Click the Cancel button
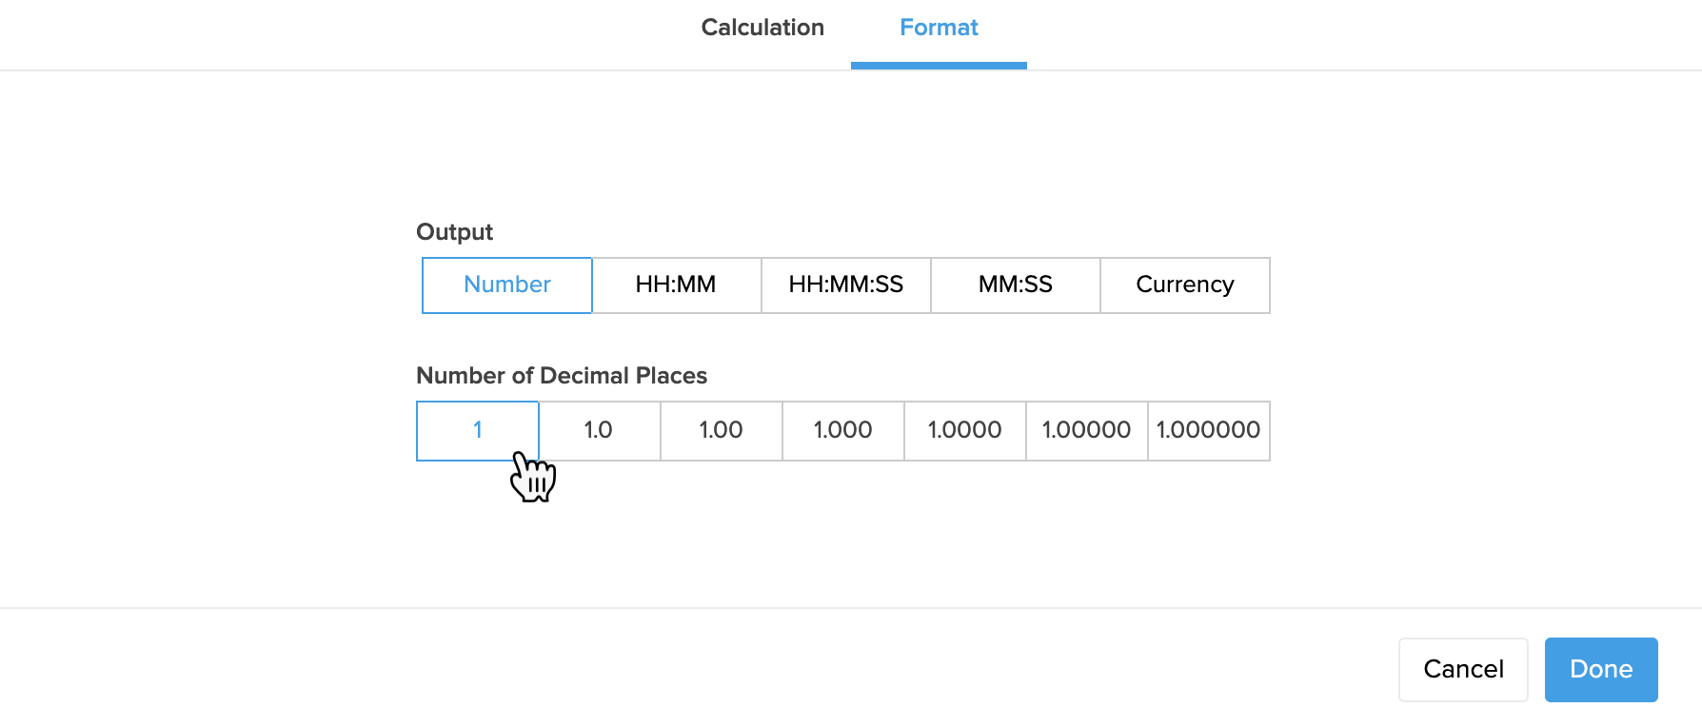Viewport: 1702px width, 727px height. (1463, 670)
